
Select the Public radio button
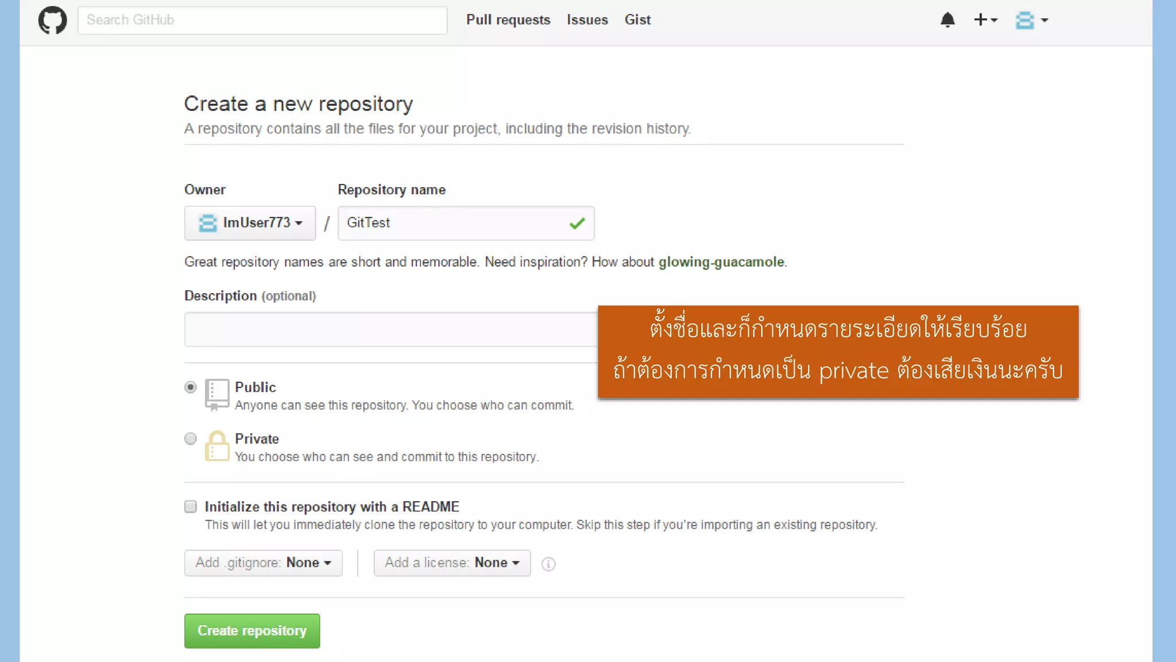tap(191, 387)
